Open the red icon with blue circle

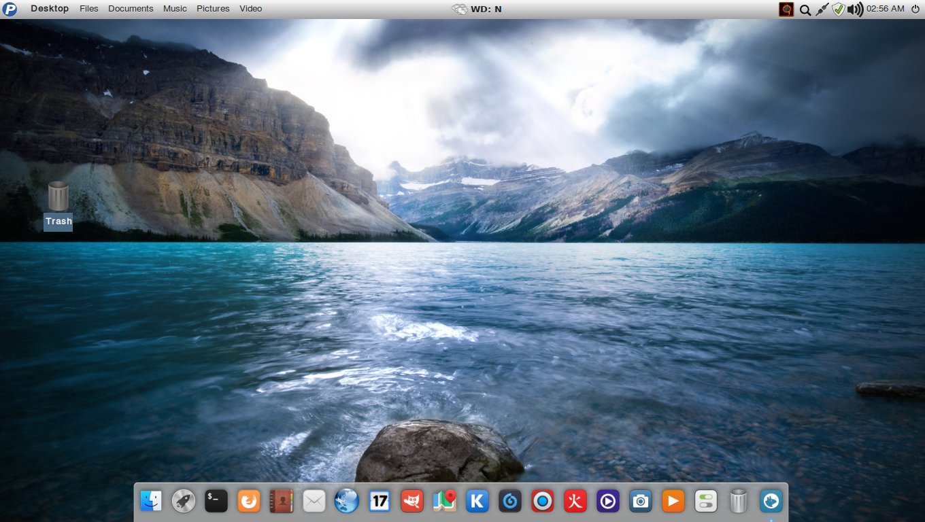click(x=543, y=502)
